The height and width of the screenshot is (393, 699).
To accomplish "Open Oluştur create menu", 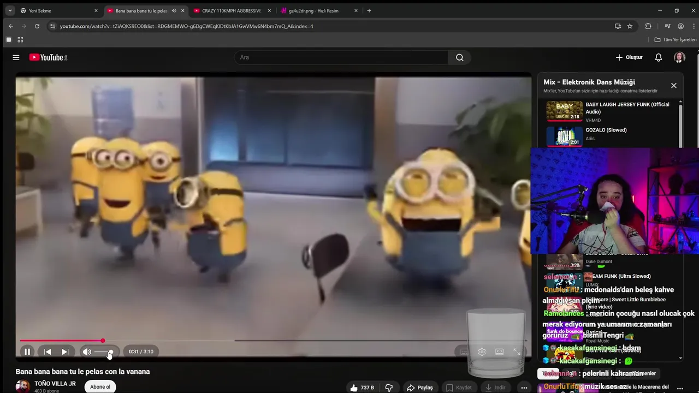I will point(629,57).
